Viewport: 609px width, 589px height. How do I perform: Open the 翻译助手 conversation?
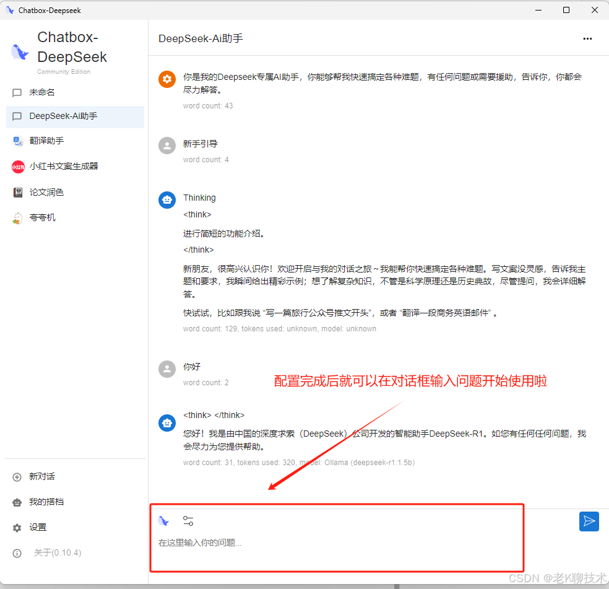[75, 141]
